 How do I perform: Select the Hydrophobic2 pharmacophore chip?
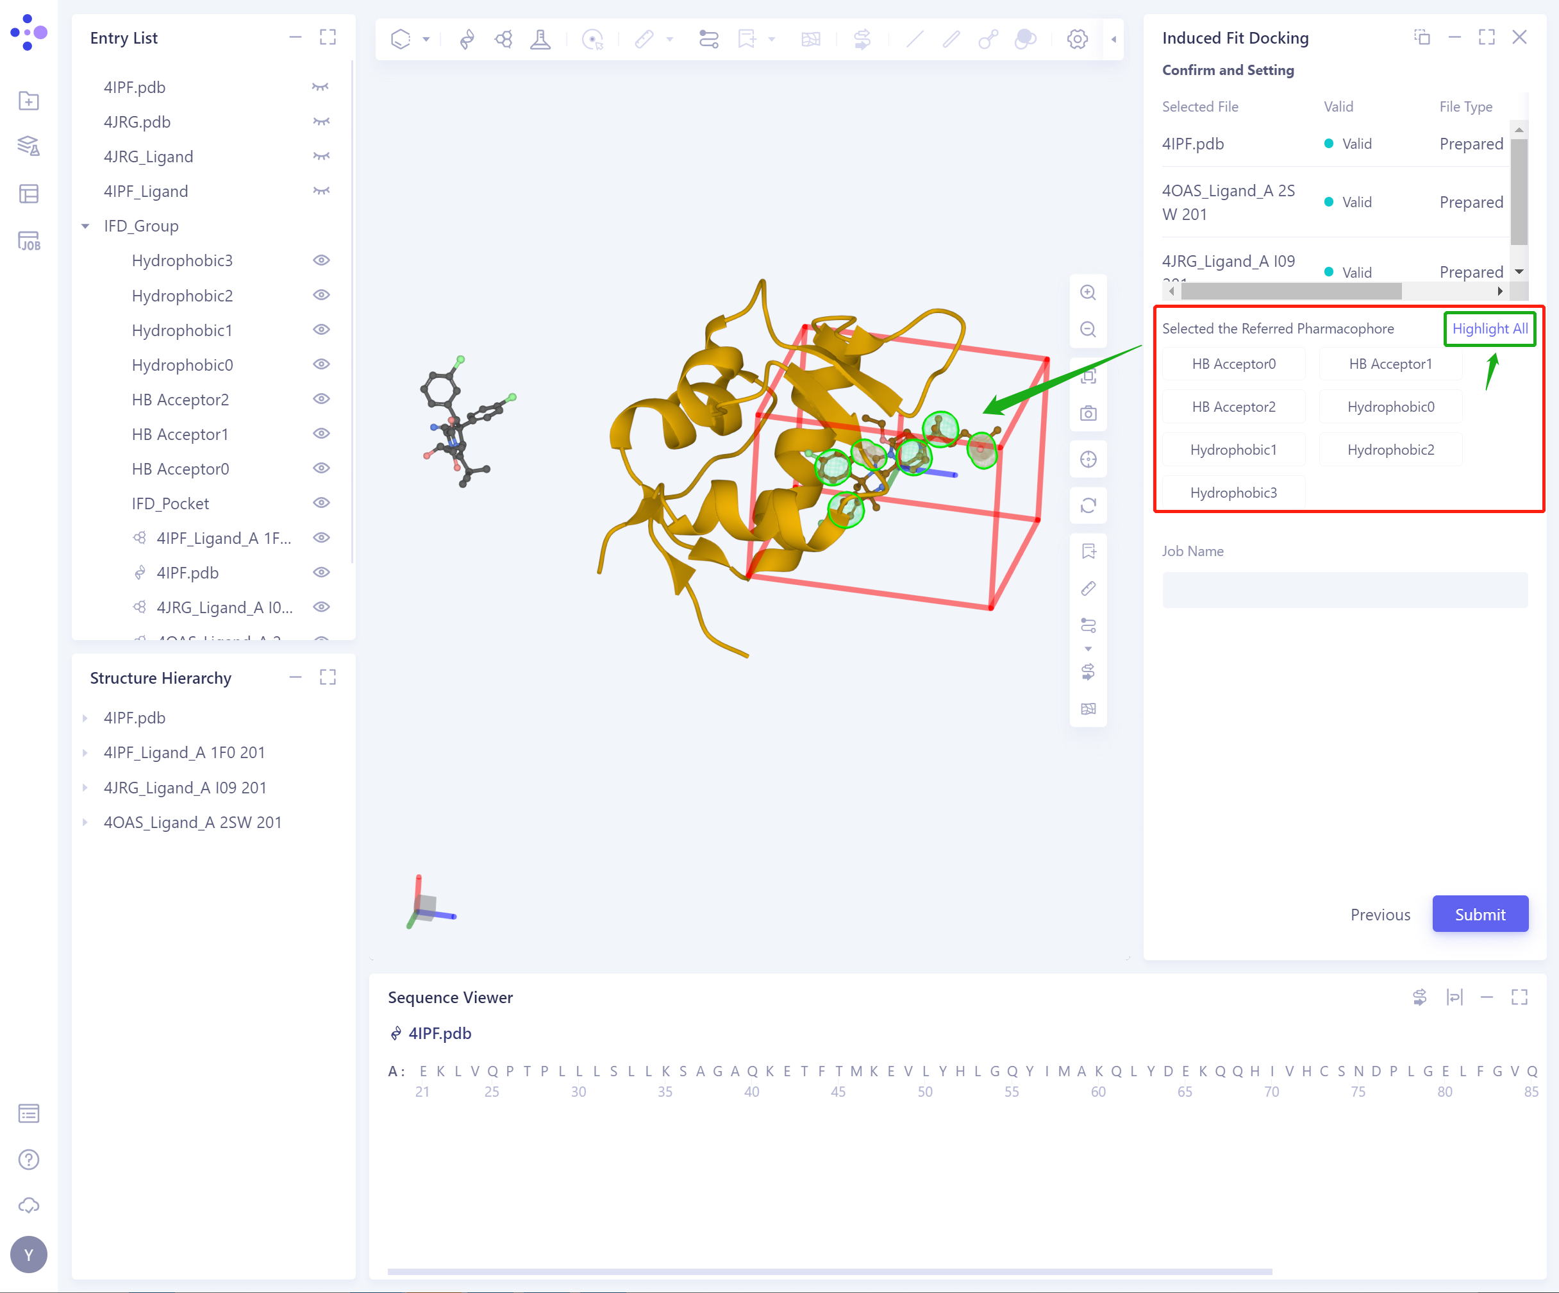(x=1390, y=450)
